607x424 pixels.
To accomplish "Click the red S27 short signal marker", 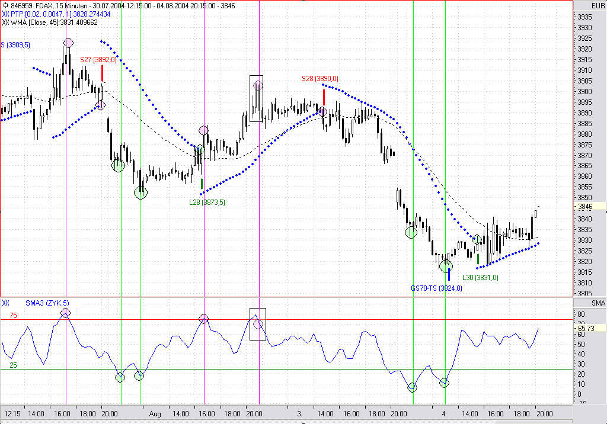I will [103, 73].
